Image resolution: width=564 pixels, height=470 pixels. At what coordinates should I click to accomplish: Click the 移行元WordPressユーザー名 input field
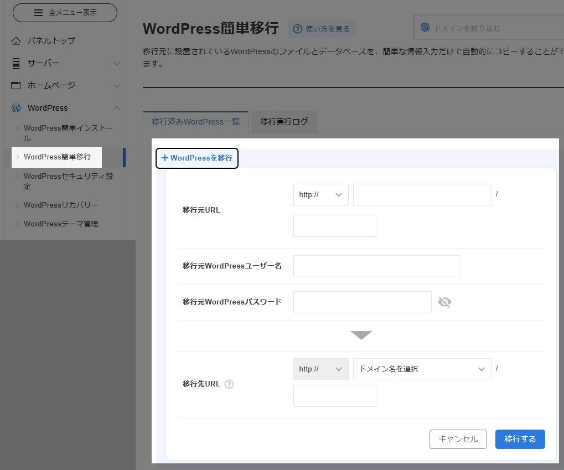pyautogui.click(x=376, y=266)
